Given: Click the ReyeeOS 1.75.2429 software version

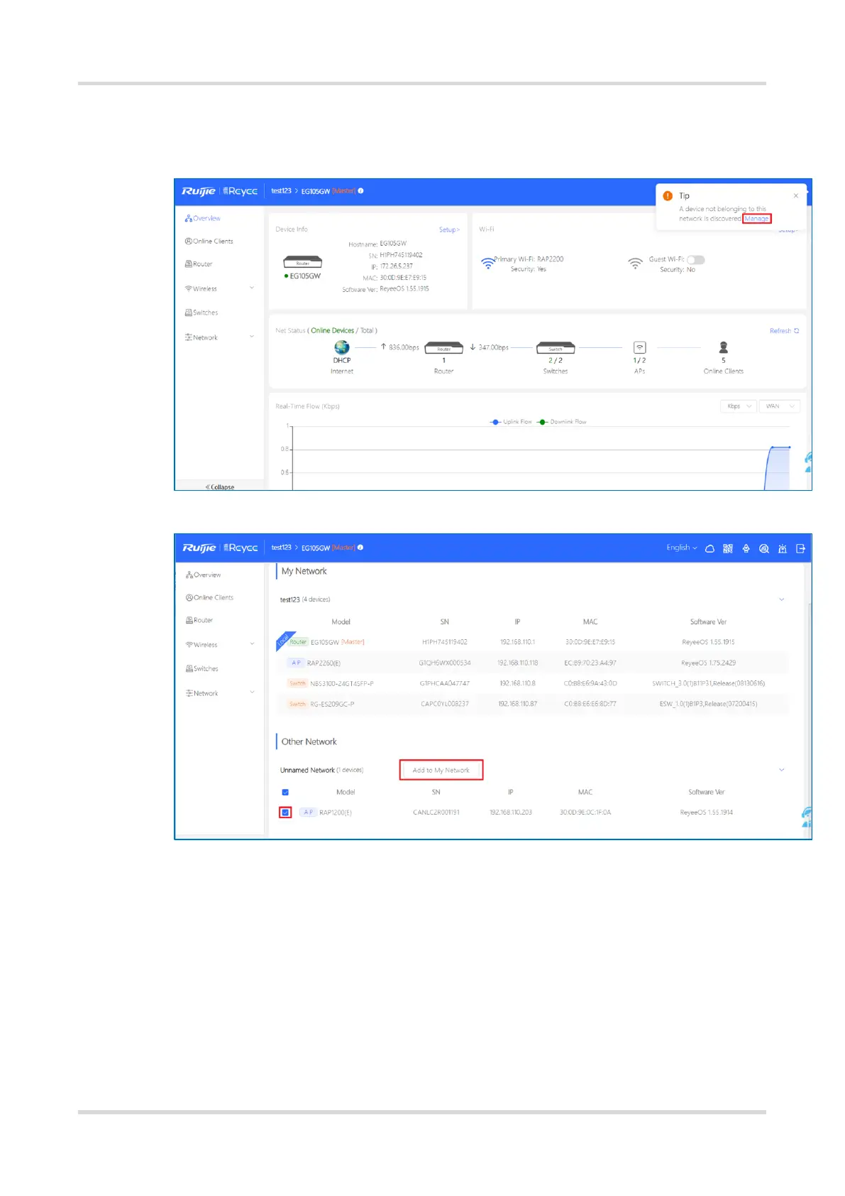Looking at the screenshot, I should (708, 663).
